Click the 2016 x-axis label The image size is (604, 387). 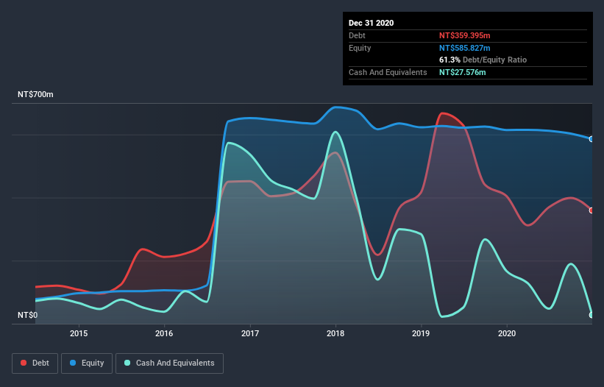click(164, 333)
